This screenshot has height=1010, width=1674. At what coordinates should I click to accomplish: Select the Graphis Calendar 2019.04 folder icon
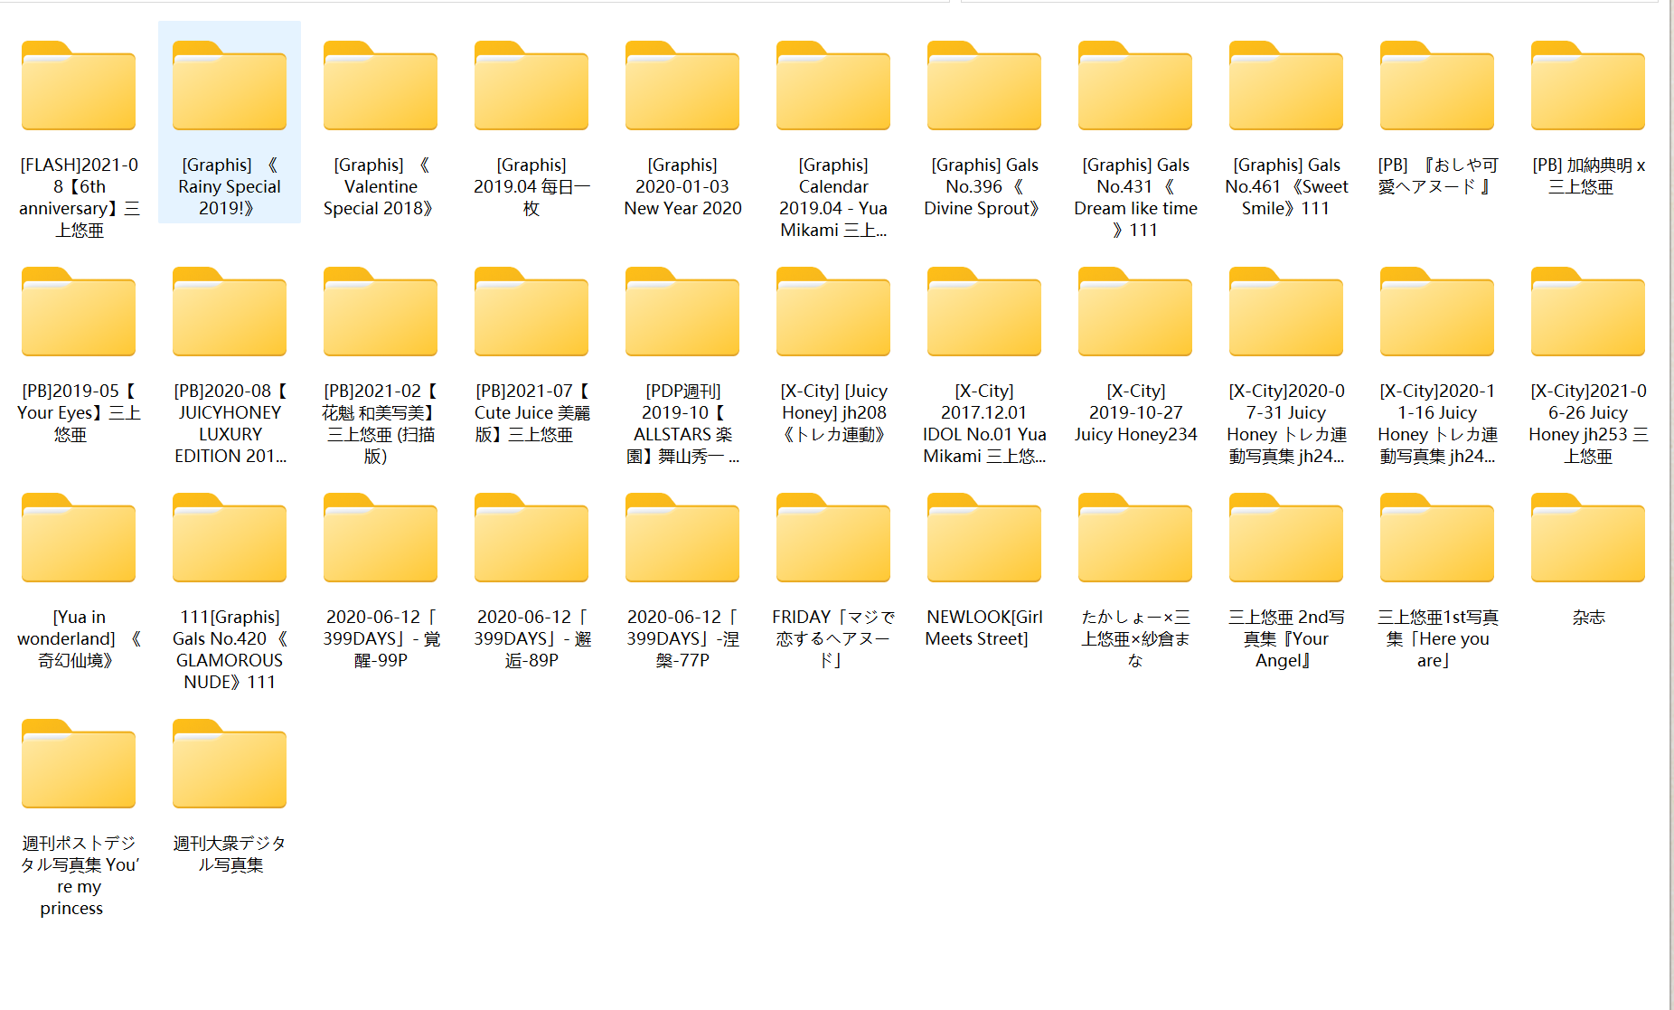click(x=833, y=86)
